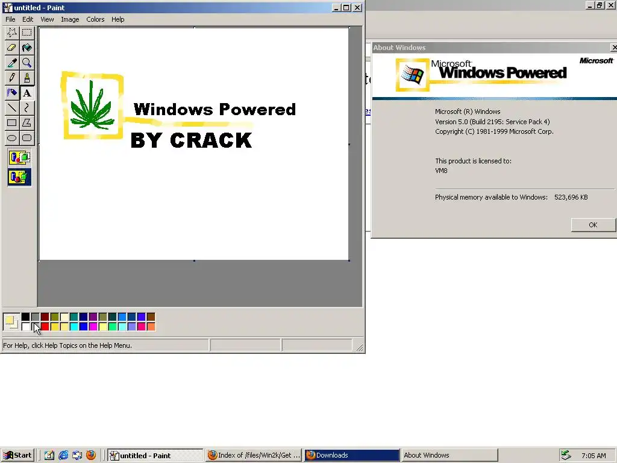Image resolution: width=617 pixels, height=463 pixels.
Task: Open the Start menu
Action: 17,455
